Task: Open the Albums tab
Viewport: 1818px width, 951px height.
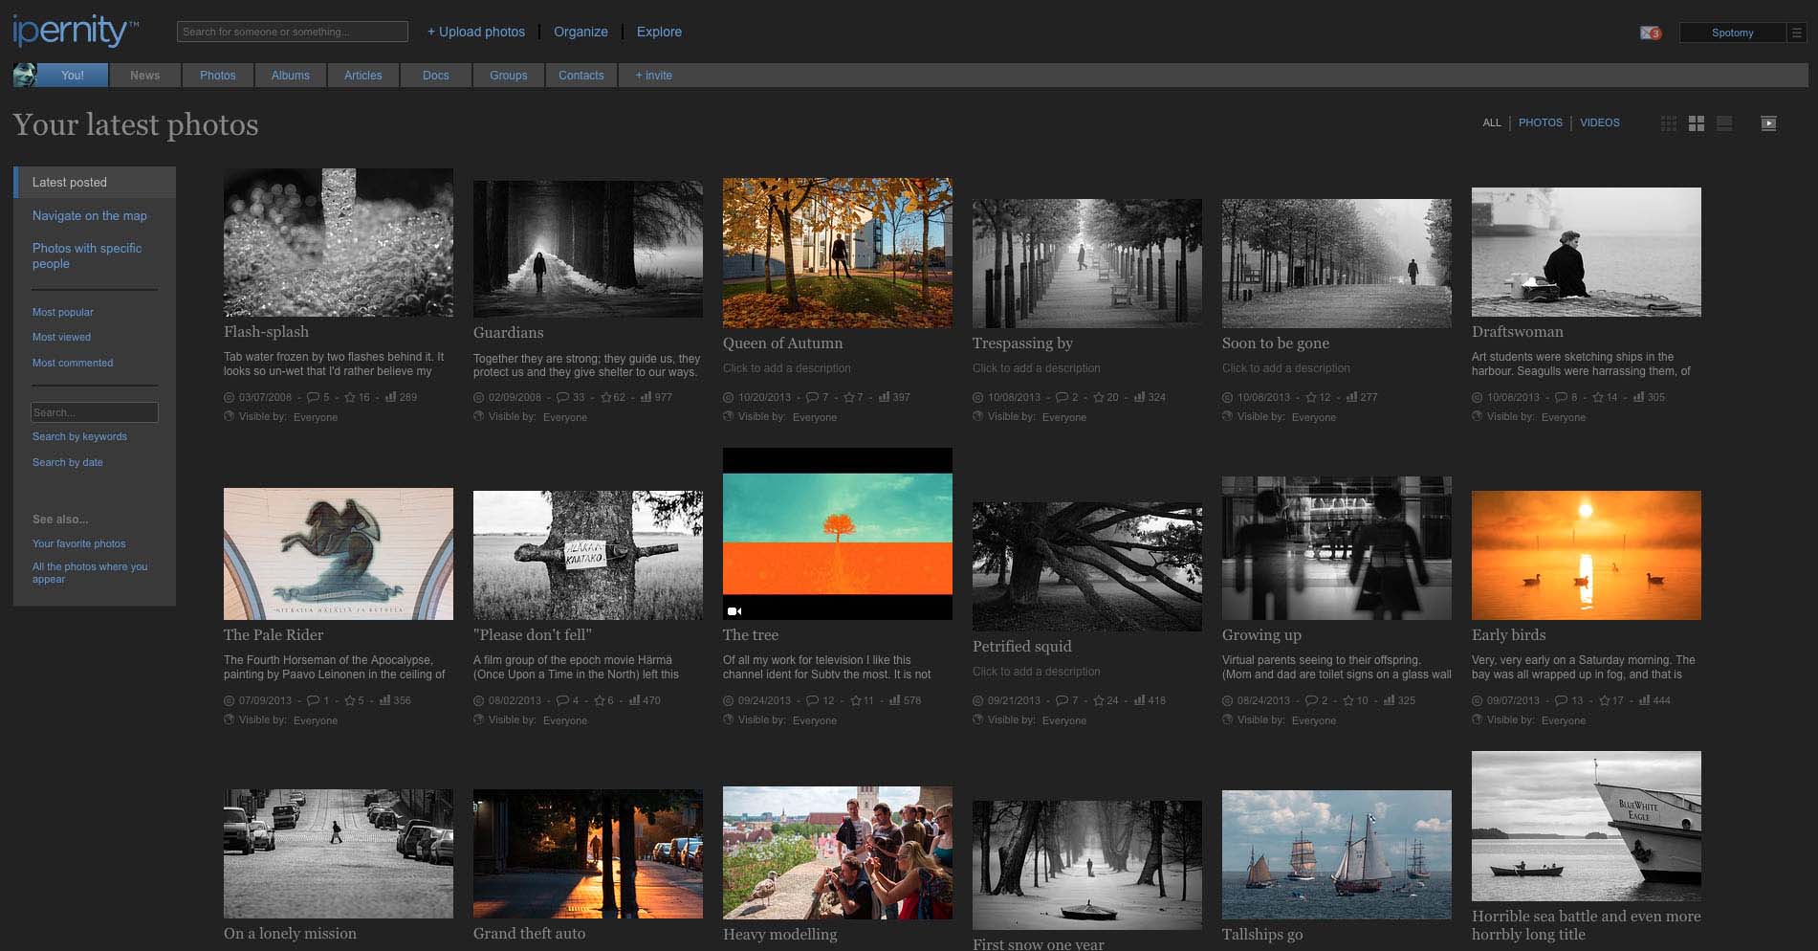Action: (290, 76)
